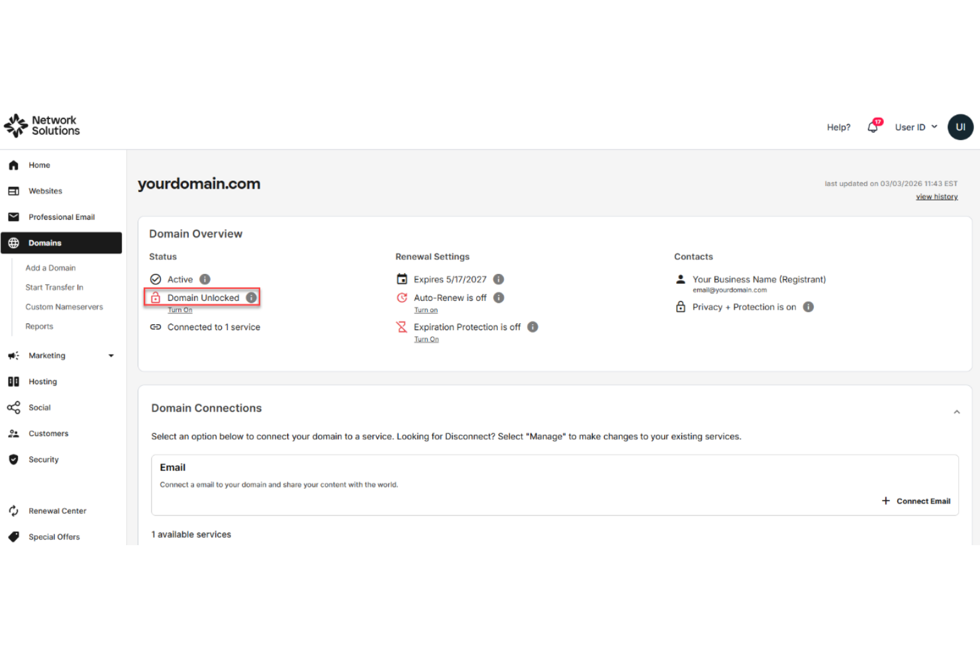Screen dimensions: 980x653
Task: Open the Security section
Action: 44,459
